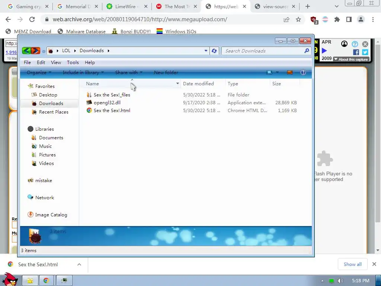Open the Edit menu

pyautogui.click(x=41, y=63)
